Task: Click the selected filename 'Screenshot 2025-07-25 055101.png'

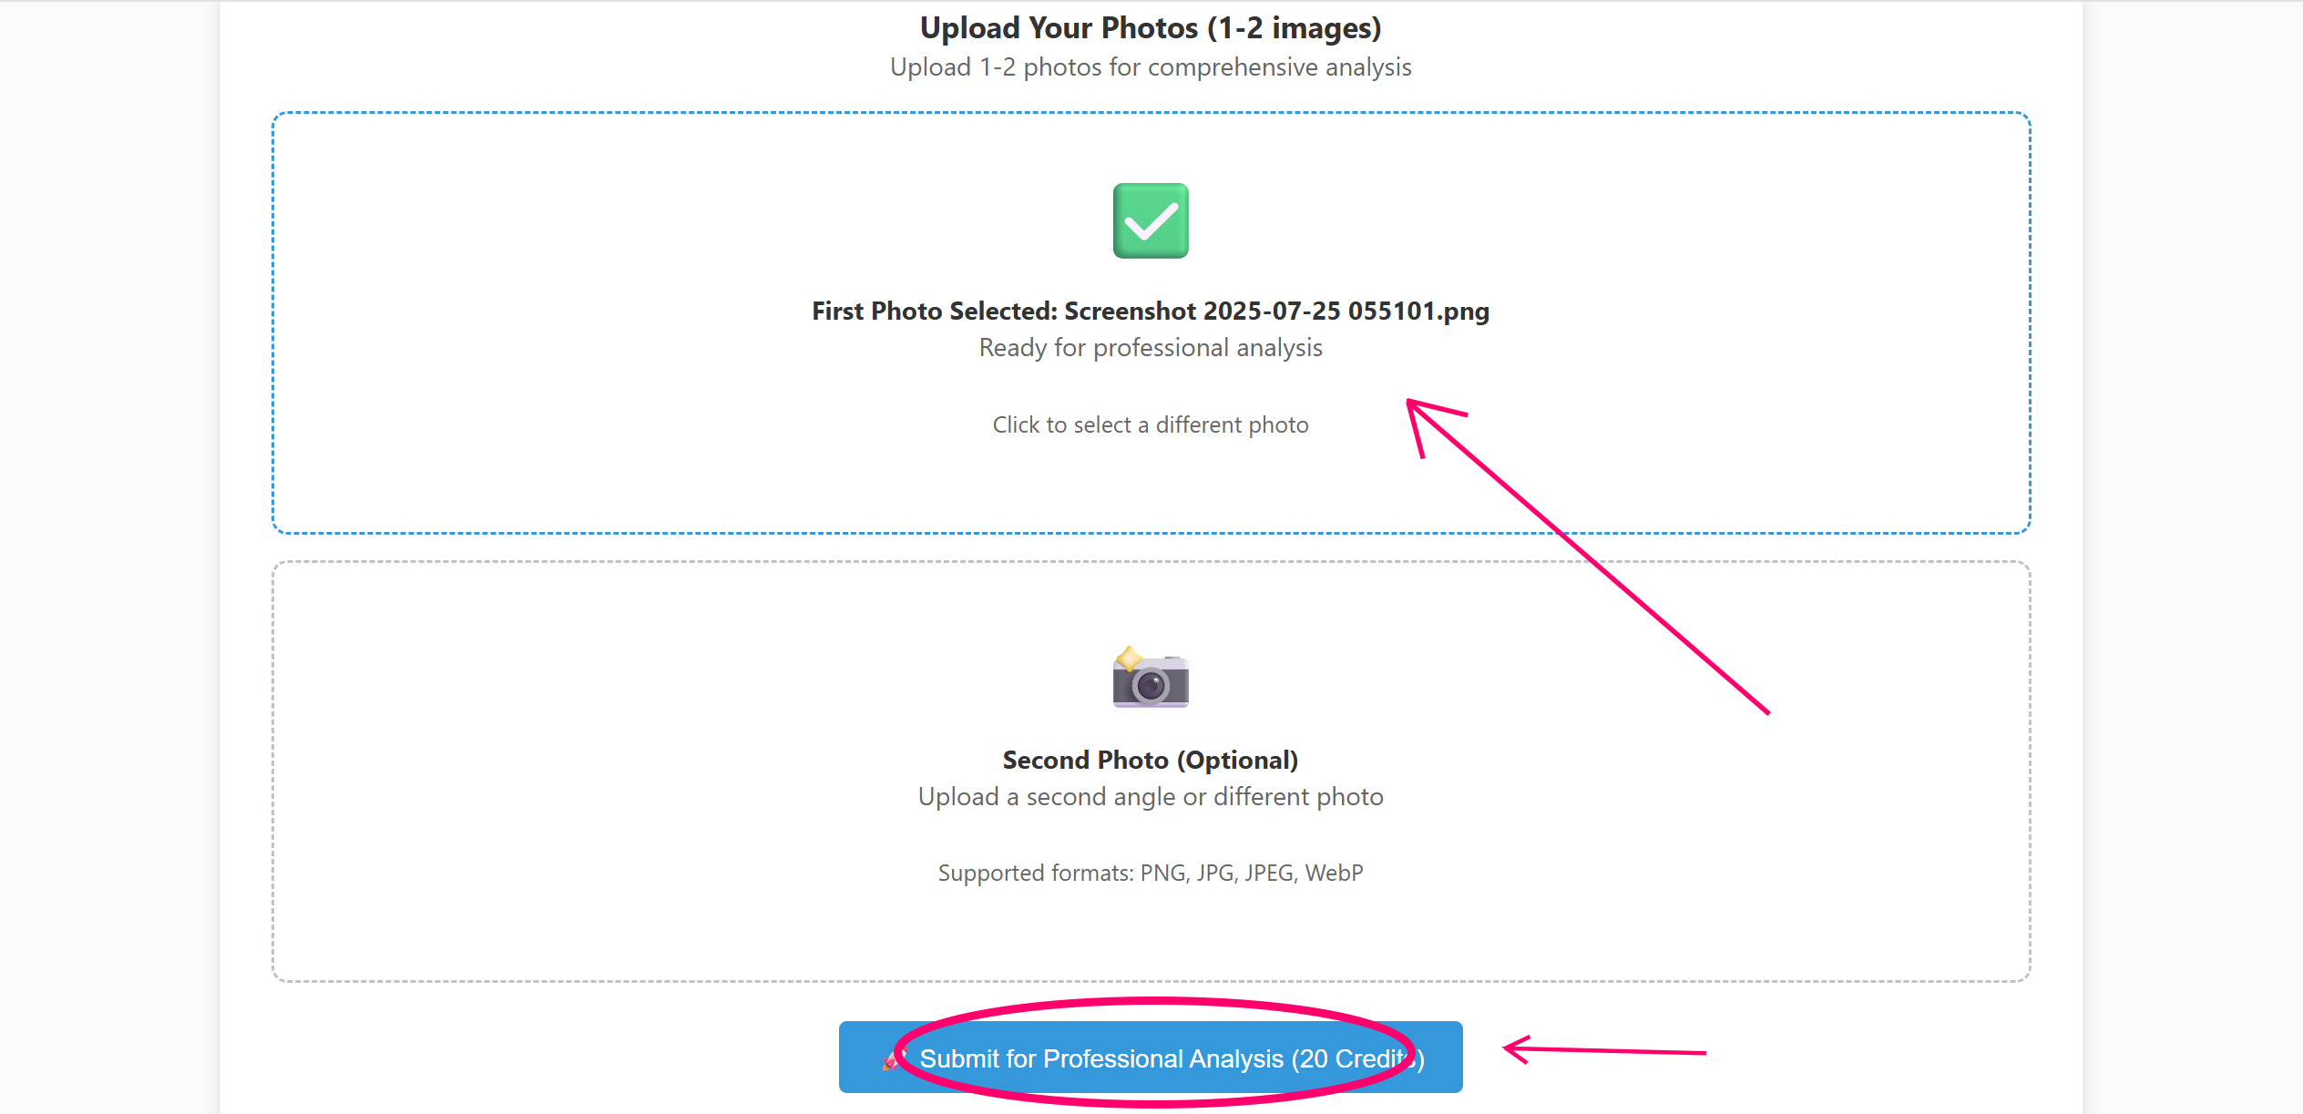Action: 1277,311
